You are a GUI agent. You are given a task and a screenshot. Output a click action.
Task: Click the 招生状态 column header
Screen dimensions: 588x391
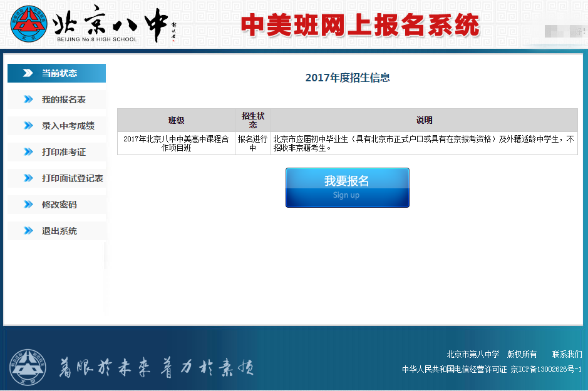coord(253,120)
